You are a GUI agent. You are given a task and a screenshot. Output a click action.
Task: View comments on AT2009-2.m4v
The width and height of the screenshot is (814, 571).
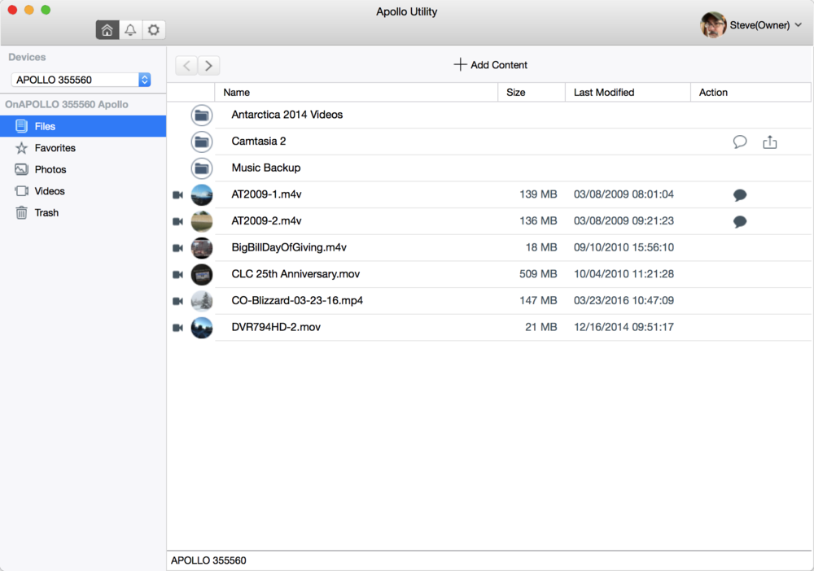point(740,221)
